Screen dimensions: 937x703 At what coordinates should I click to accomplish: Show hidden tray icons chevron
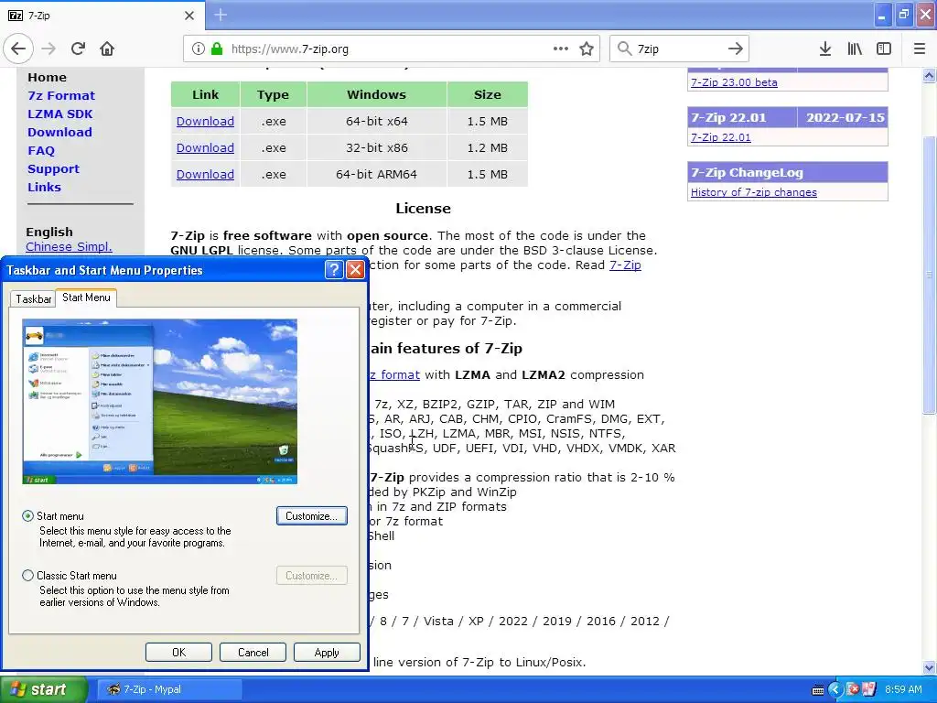(x=835, y=689)
